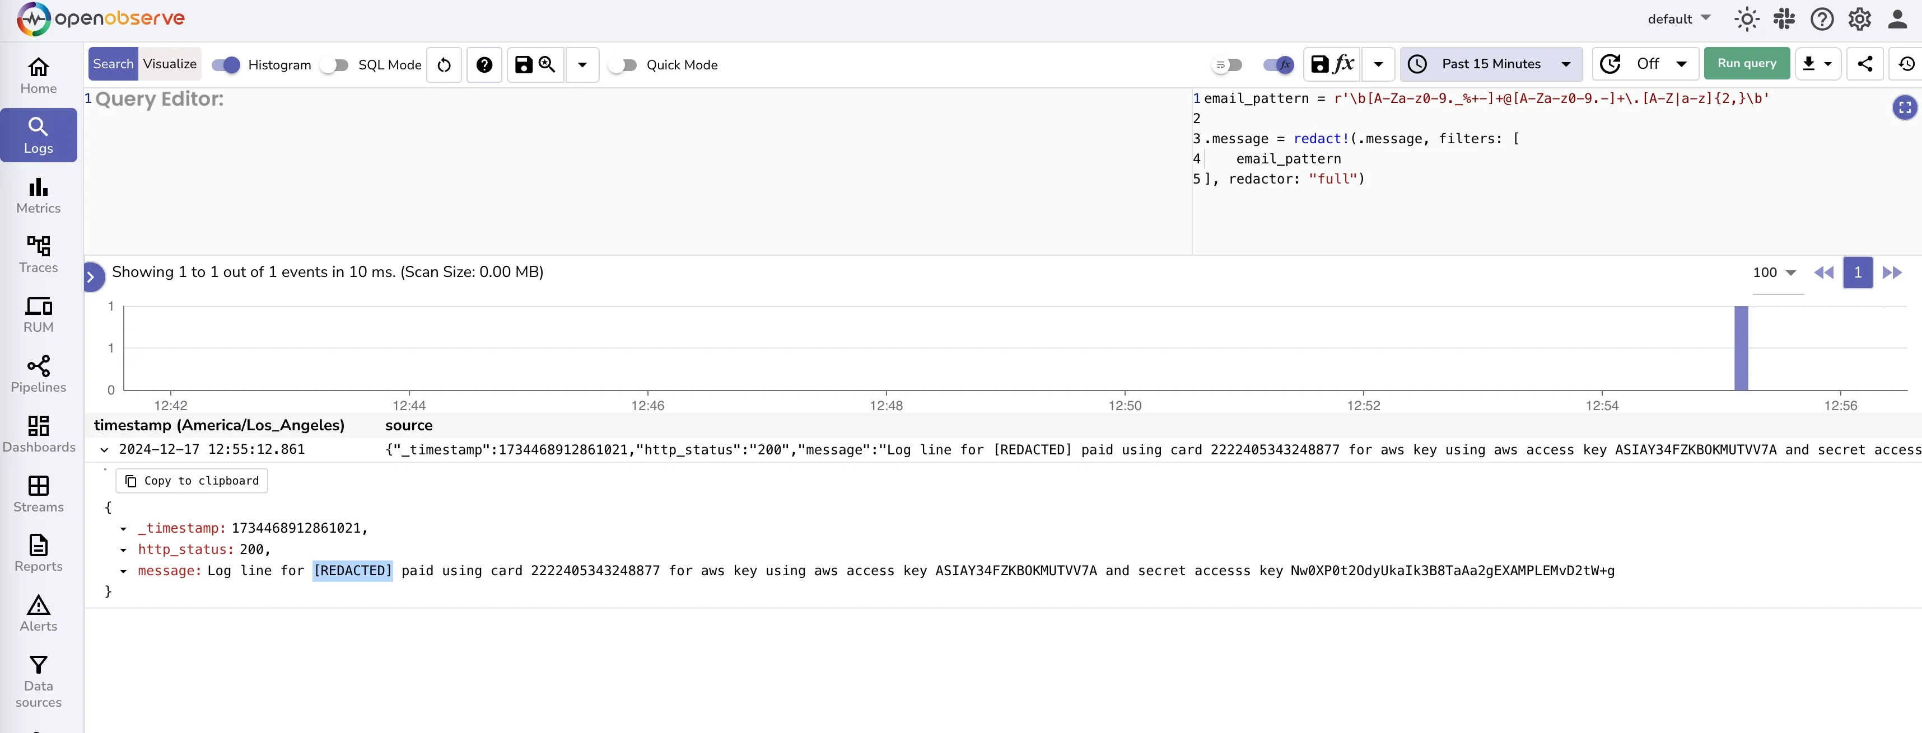The height and width of the screenshot is (733, 1922).
Task: Open the Alerts page in sidebar
Action: 38,613
